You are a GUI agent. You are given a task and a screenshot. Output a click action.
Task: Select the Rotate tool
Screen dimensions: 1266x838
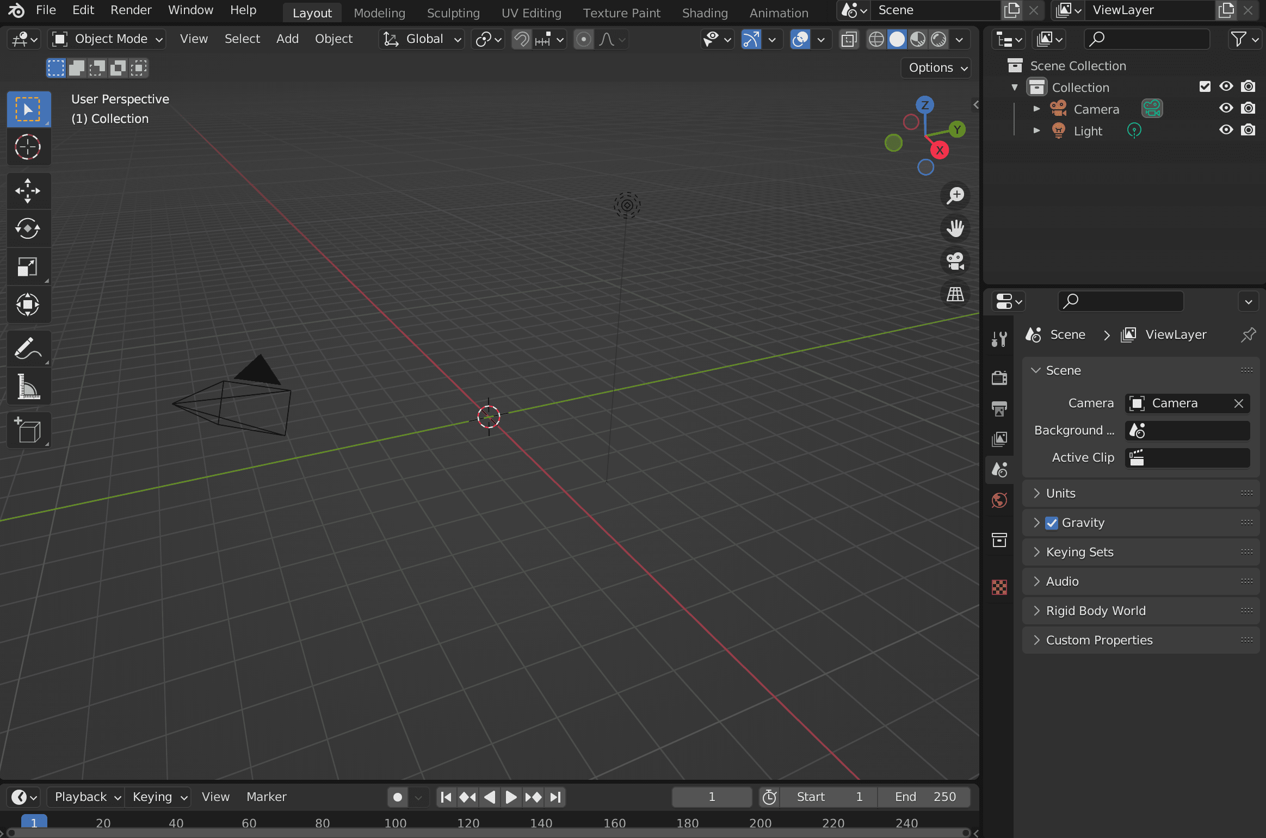click(28, 228)
